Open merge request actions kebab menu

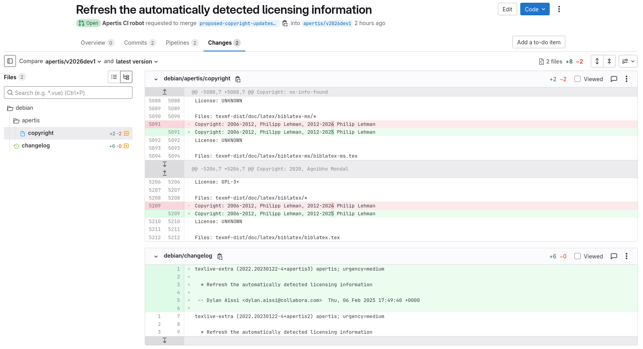point(559,9)
